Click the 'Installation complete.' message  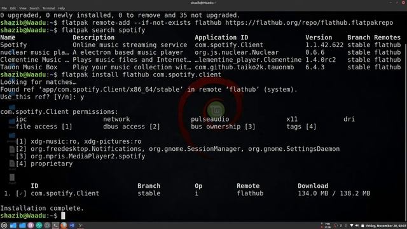point(42,208)
